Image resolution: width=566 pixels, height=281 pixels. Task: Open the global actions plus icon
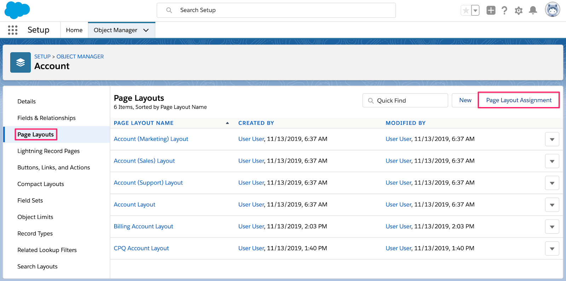tap(491, 10)
